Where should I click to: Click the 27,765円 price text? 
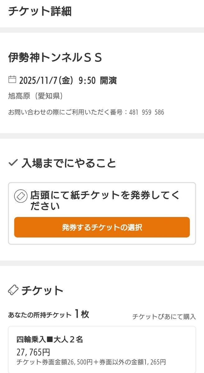[33, 352]
